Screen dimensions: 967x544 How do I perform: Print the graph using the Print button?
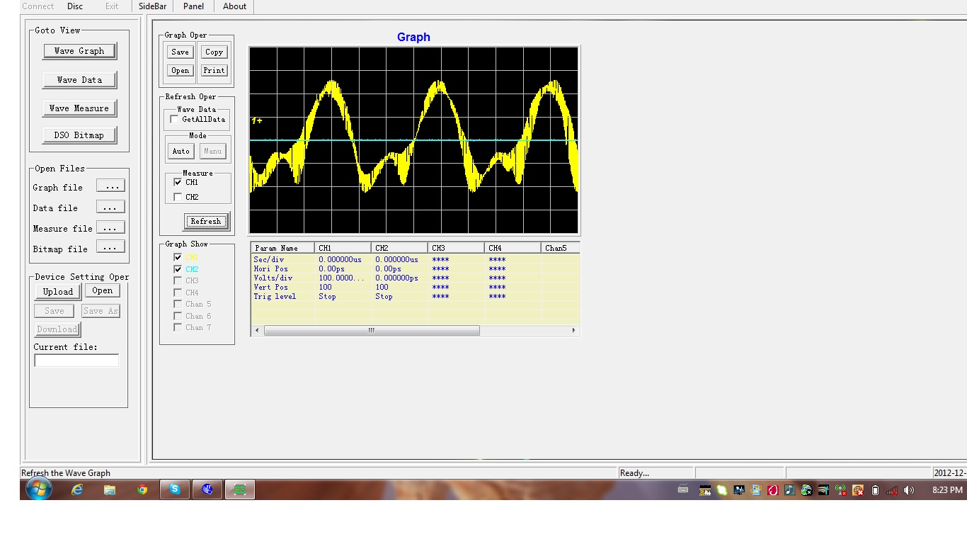tap(213, 70)
